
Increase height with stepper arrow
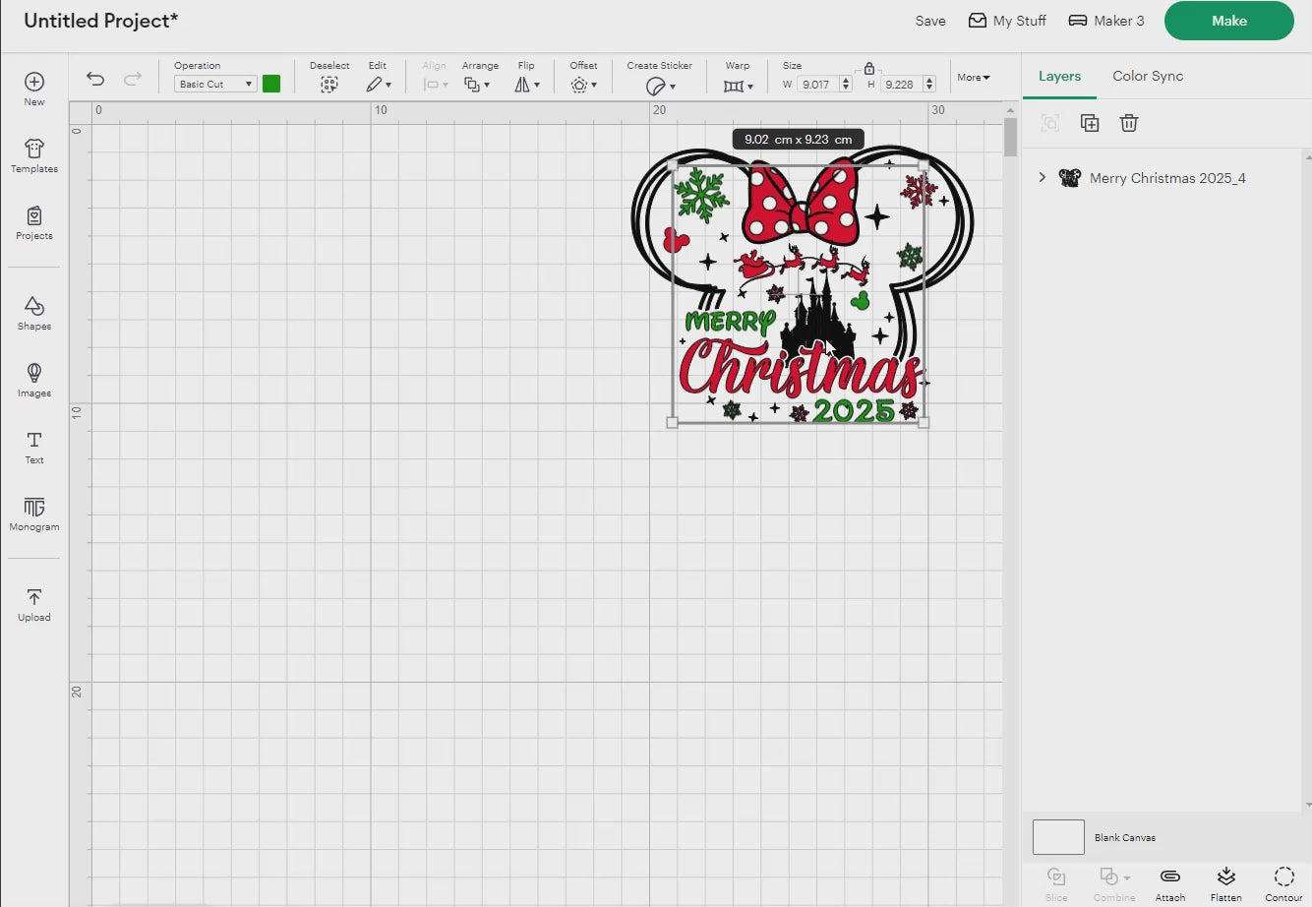(929, 81)
